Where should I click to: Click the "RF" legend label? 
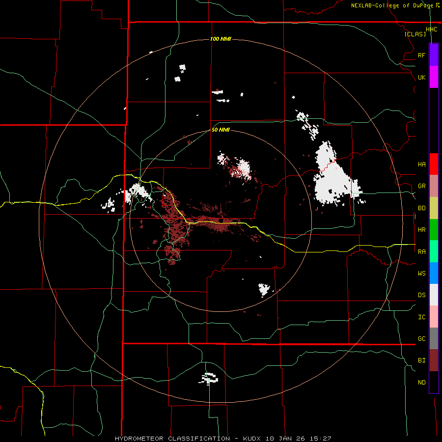pyautogui.click(x=421, y=55)
